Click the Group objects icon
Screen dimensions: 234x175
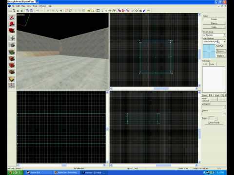pos(53,11)
